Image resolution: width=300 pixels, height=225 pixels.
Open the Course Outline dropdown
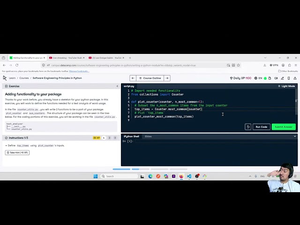point(150,78)
